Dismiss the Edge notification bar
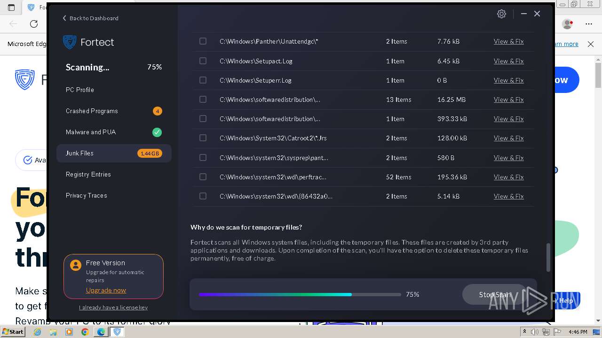Image resolution: width=602 pixels, height=338 pixels. coord(591,44)
